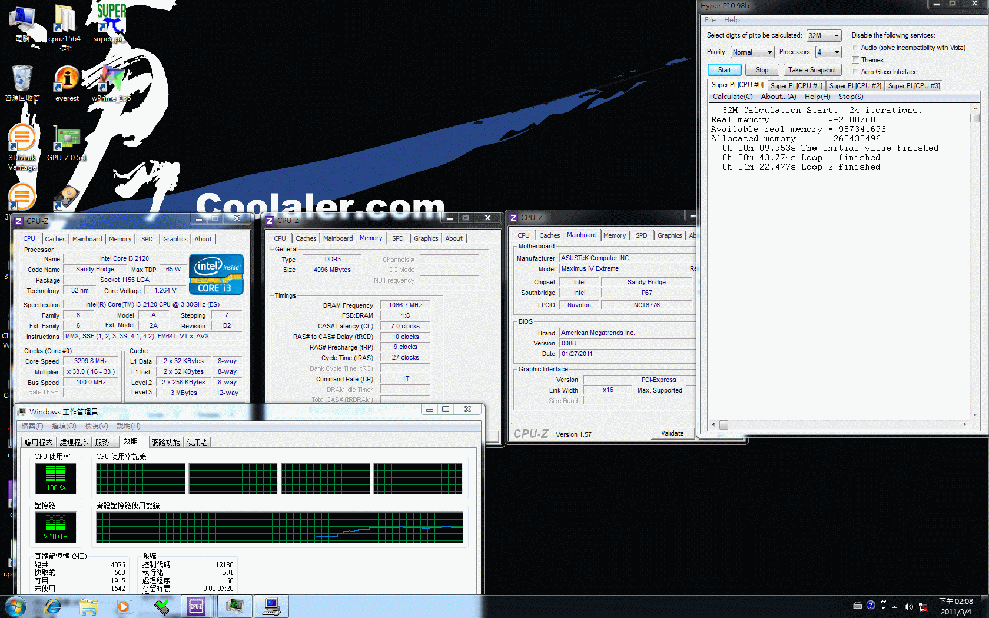Switch to SPD tab in Memory CPU-Z window

[398, 238]
